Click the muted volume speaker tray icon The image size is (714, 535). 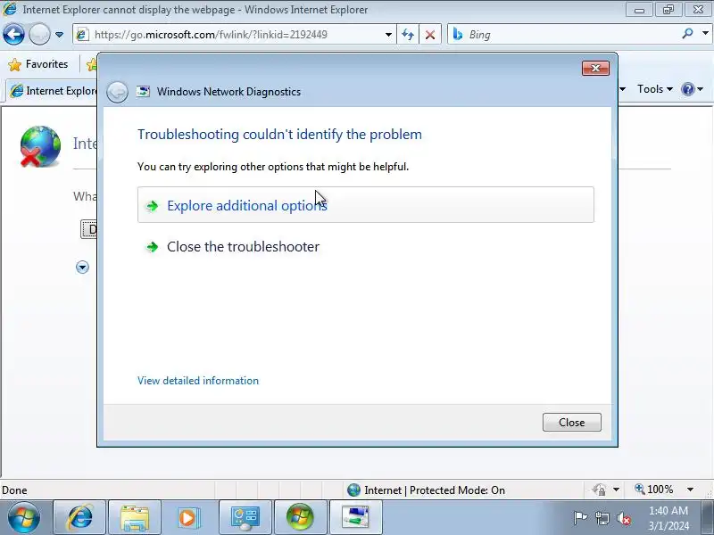pos(623,518)
